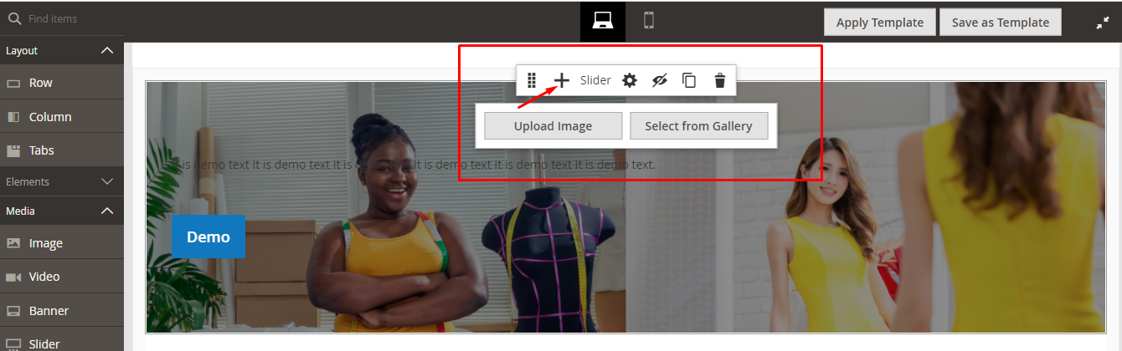Grab the slider move handle icon
Viewport: 1122px width, 351px height.
click(x=532, y=80)
